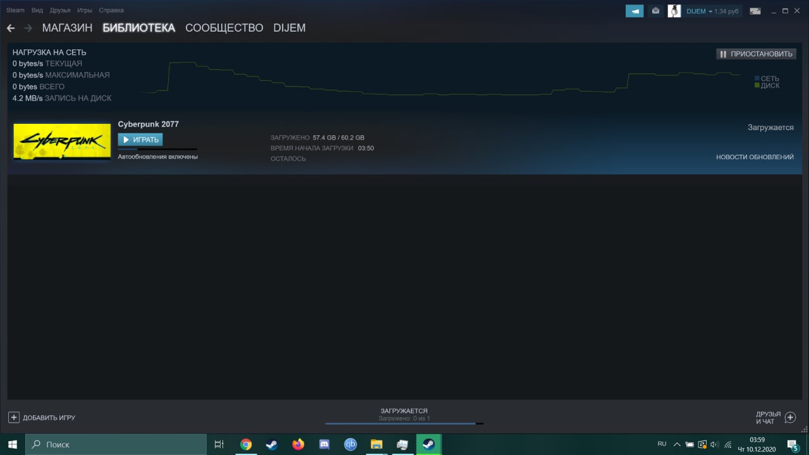This screenshot has width=809, height=455.
Task: Open the announcements megaphone icon
Action: [x=635, y=11]
